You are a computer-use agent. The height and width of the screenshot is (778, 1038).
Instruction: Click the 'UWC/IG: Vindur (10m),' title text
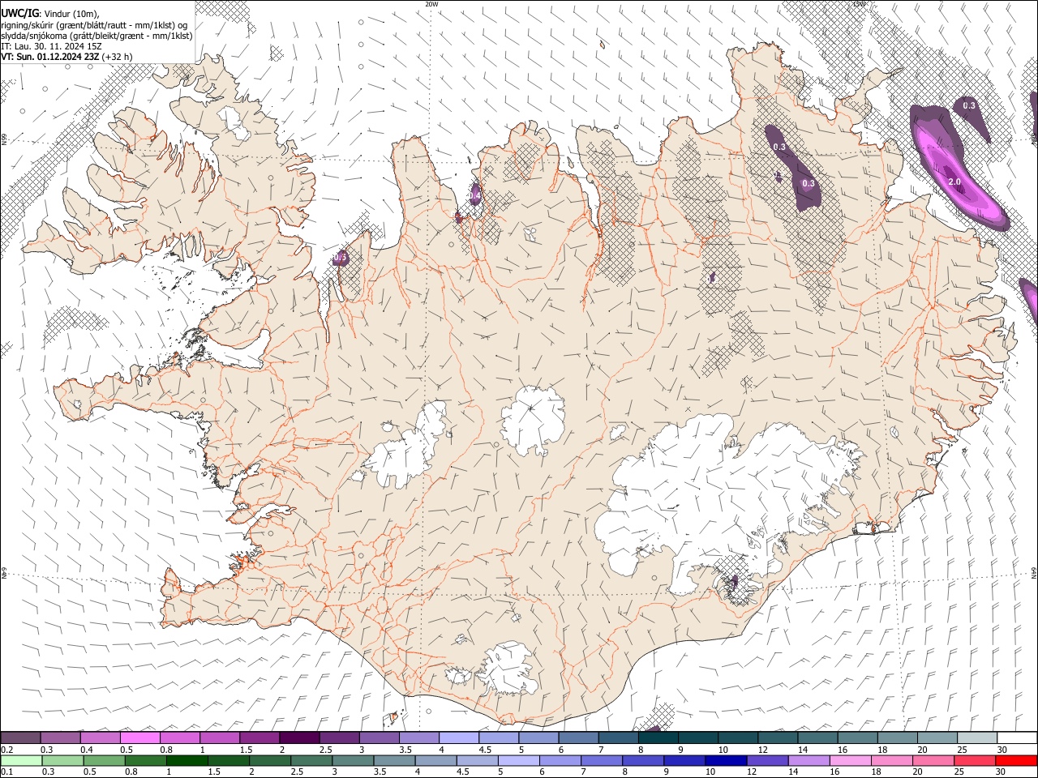50,12
